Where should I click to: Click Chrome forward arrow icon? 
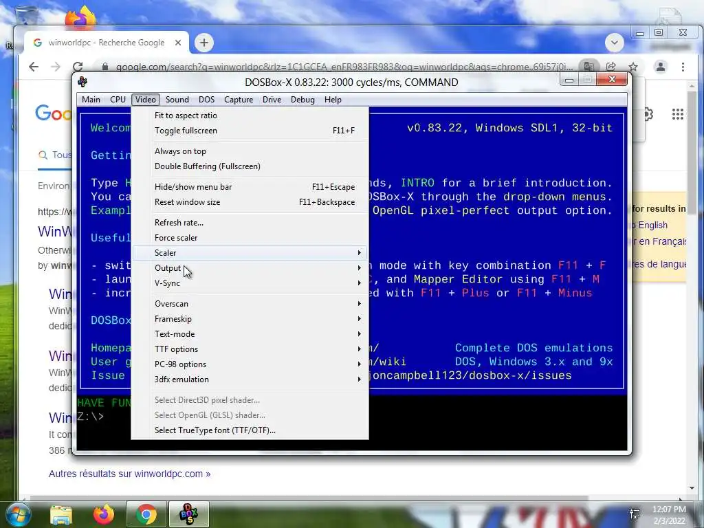click(56, 67)
